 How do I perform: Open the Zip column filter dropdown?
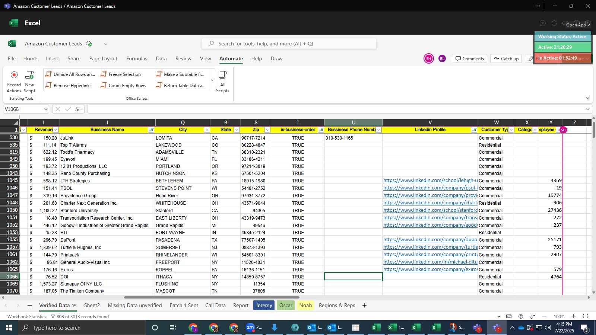point(267,130)
